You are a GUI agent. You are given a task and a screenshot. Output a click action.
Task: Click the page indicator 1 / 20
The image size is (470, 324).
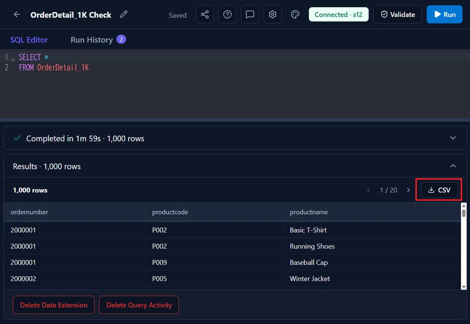click(389, 190)
